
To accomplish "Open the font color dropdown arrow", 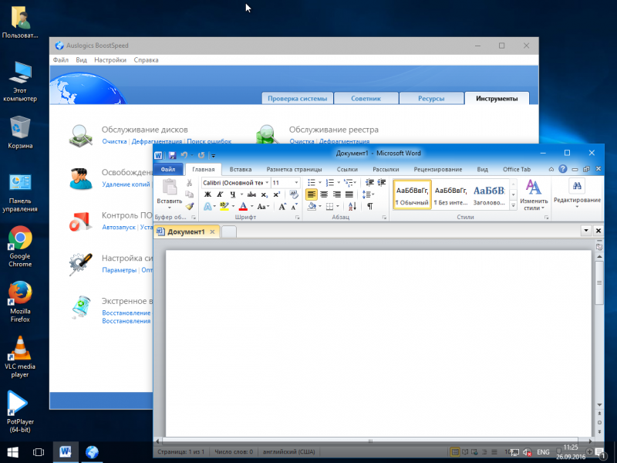I will tap(252, 206).
